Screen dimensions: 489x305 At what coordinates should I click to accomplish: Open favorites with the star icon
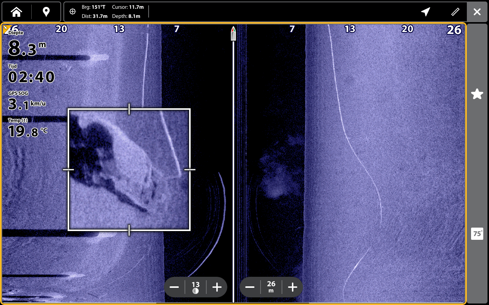(x=477, y=94)
